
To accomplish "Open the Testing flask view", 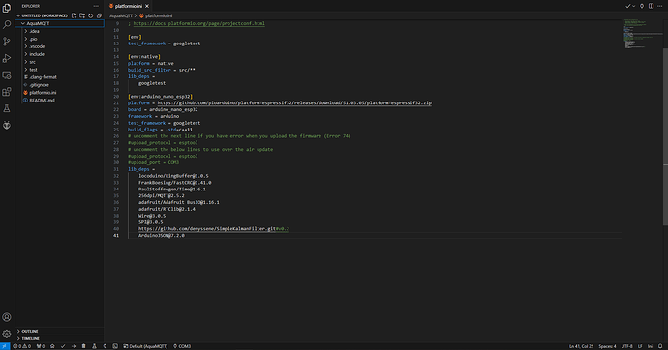I will (x=7, y=108).
